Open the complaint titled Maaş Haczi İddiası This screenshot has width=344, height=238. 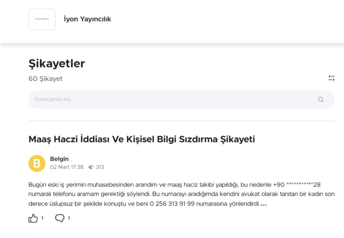(142, 139)
